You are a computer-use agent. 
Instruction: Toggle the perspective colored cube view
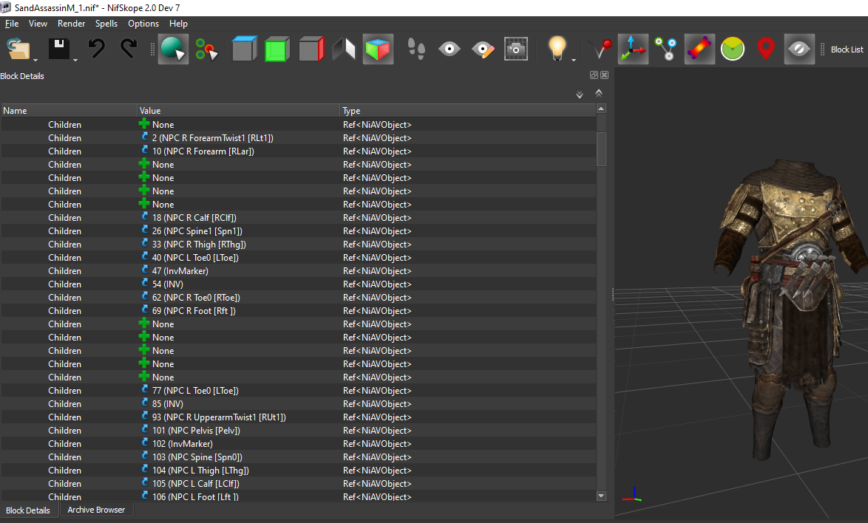(378, 49)
